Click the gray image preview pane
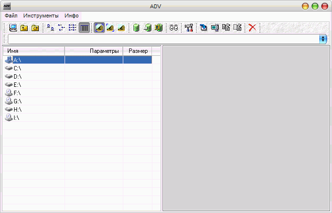 coord(246,128)
